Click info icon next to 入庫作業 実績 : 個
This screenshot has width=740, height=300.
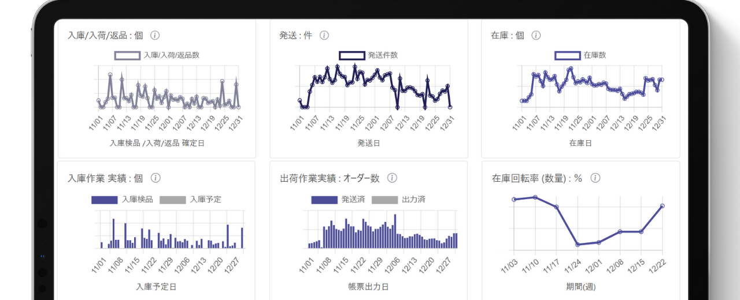coord(156,178)
